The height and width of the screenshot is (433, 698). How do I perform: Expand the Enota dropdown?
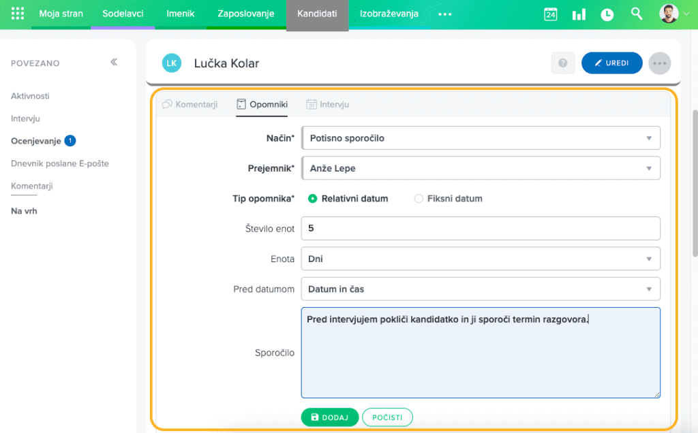click(x=481, y=259)
